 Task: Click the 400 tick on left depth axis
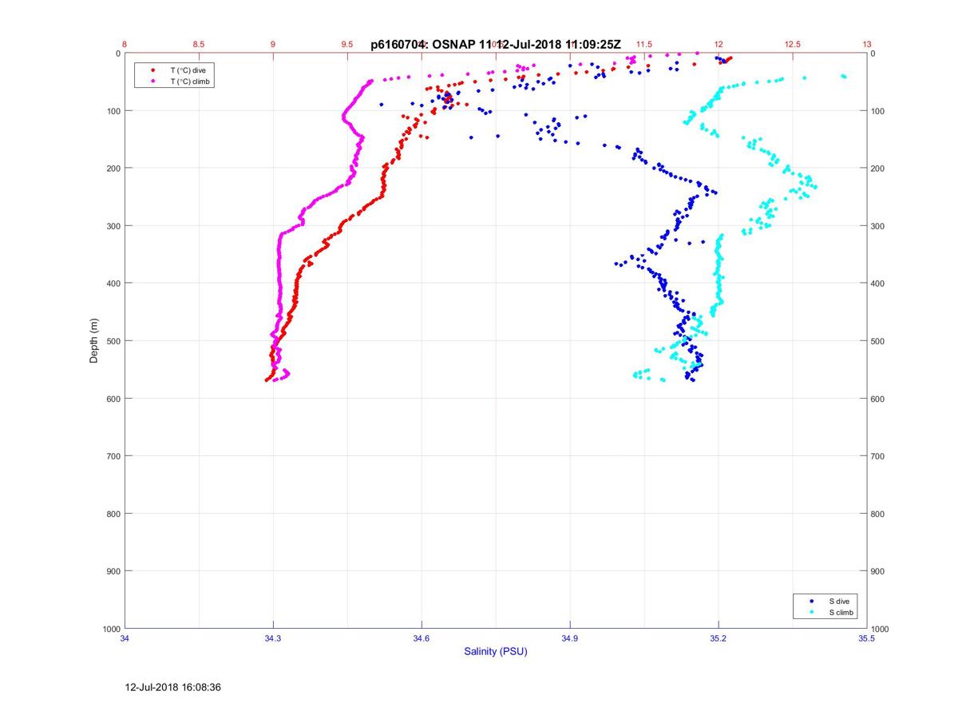tap(114, 284)
